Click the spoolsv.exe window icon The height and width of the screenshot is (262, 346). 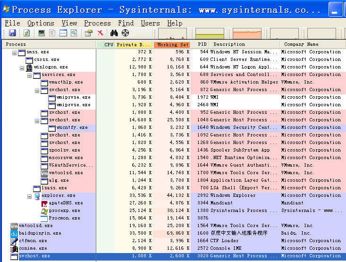click(44, 151)
